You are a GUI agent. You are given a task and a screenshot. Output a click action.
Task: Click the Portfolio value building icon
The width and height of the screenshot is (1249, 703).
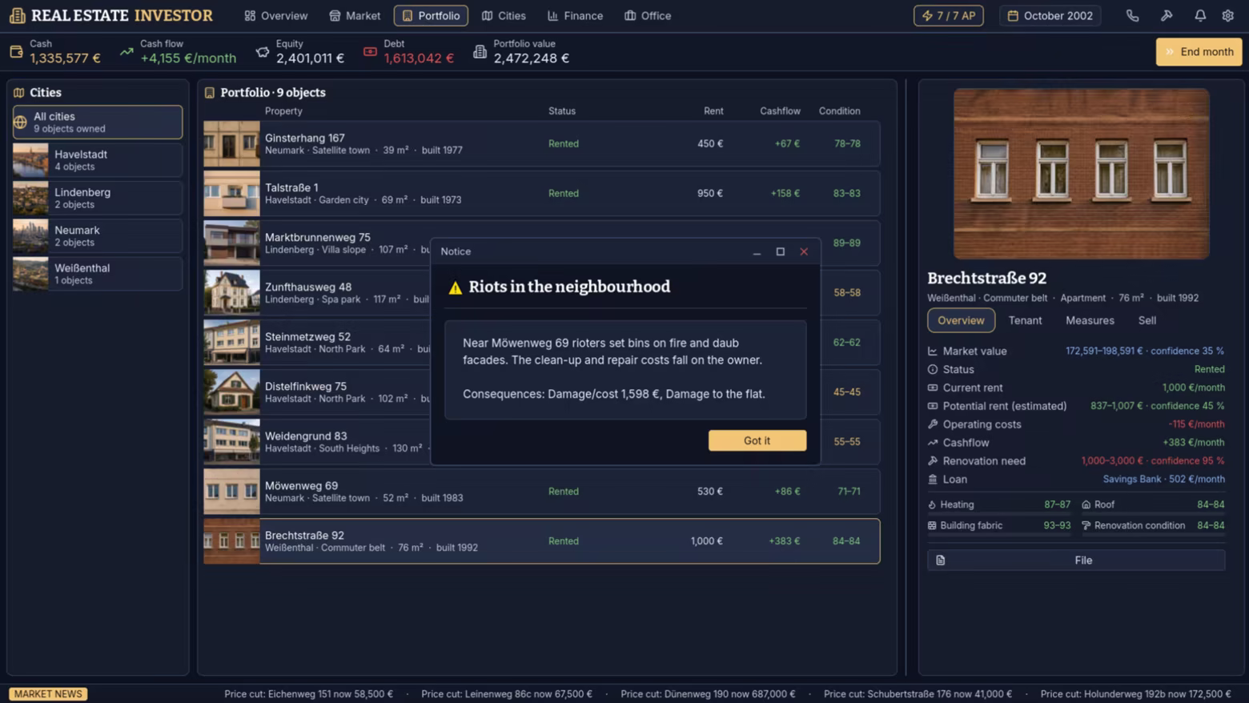480,52
